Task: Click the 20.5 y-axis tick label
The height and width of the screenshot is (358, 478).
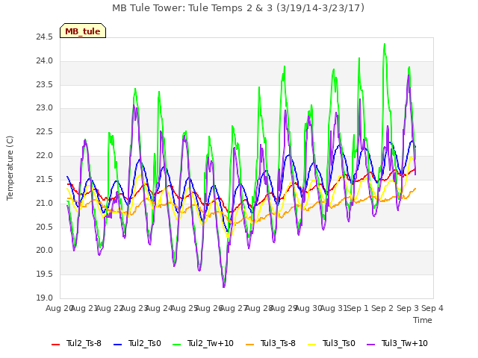Action: [45, 227]
